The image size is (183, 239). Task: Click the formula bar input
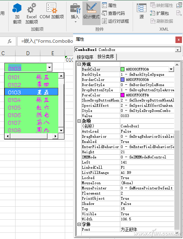click(45, 41)
